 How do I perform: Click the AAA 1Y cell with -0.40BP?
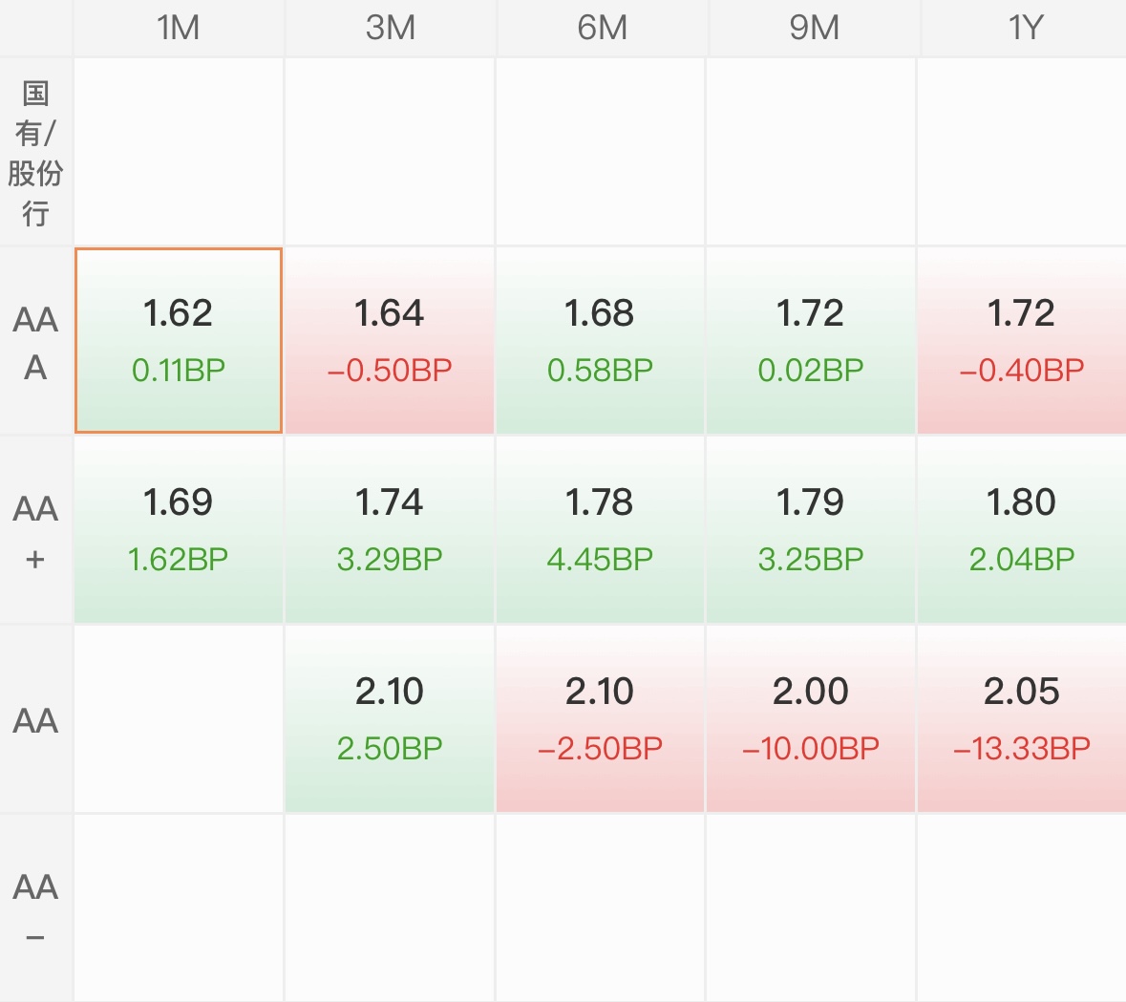click(1021, 340)
